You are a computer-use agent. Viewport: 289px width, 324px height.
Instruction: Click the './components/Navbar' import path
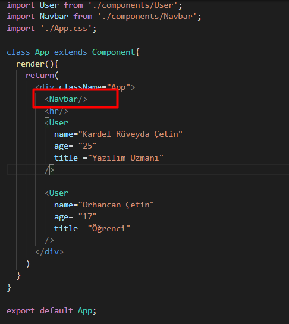click(x=147, y=16)
